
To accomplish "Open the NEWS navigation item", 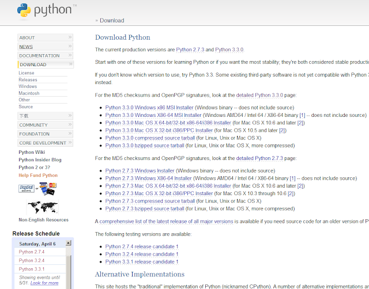I will tap(45, 47).
